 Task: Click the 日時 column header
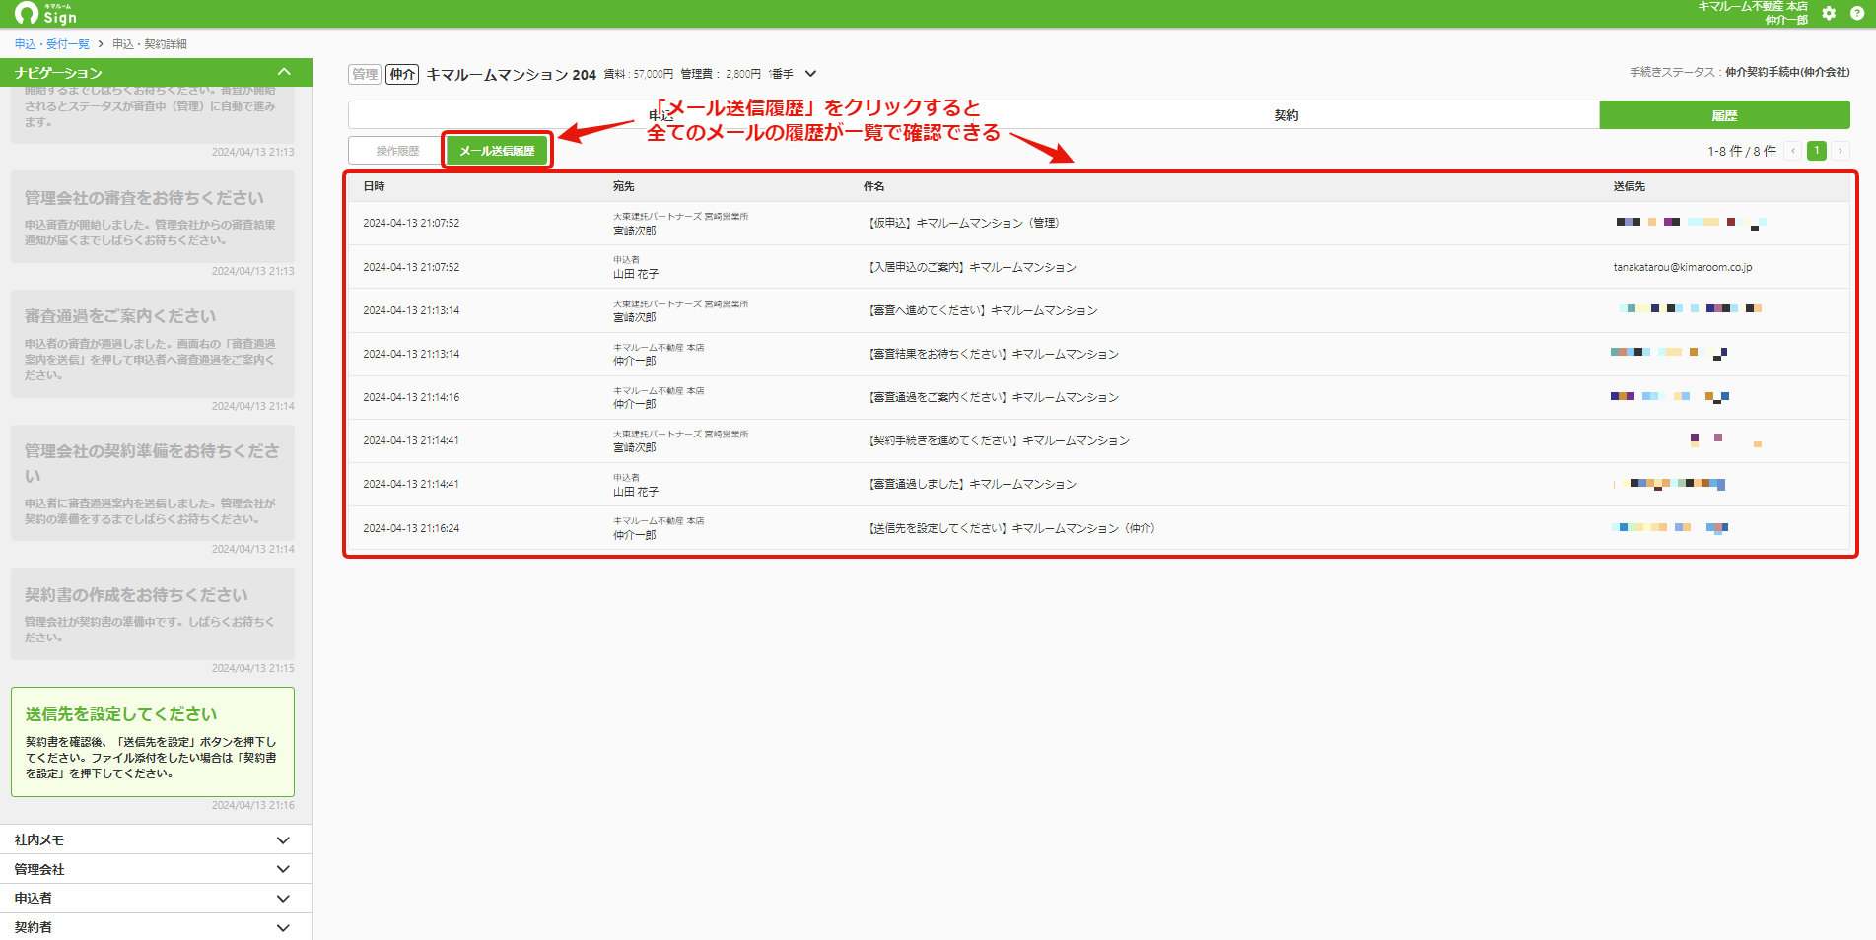[374, 186]
